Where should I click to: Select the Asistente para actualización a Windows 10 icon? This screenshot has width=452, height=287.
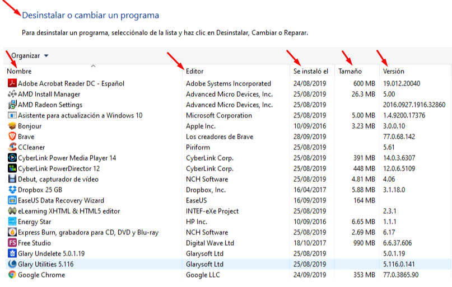pyautogui.click(x=12, y=115)
